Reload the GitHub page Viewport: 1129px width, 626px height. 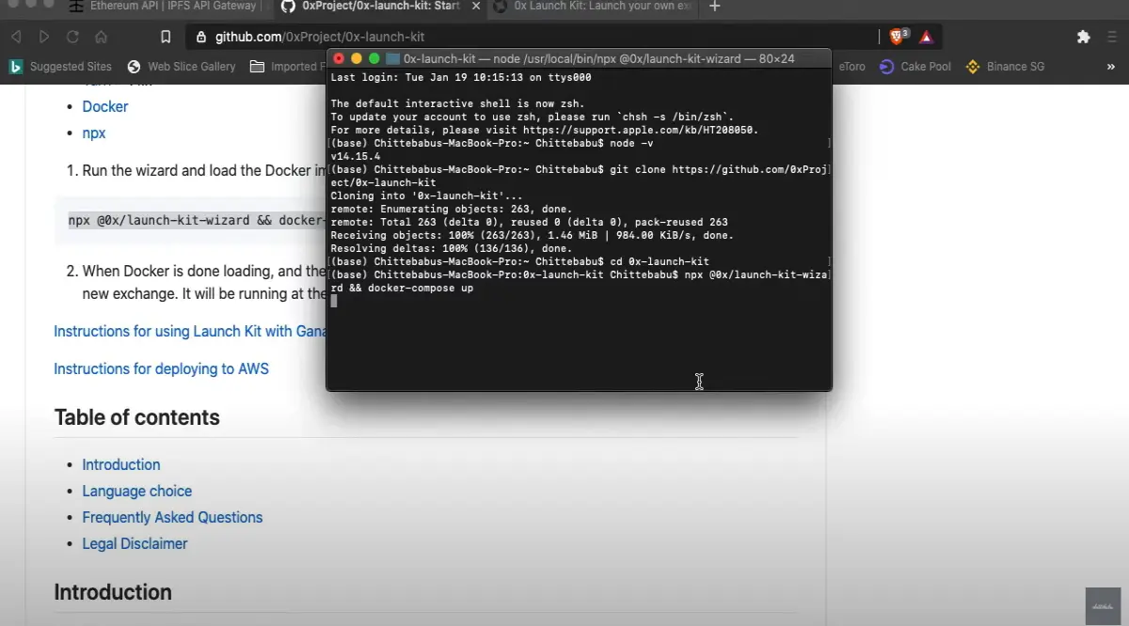[72, 37]
